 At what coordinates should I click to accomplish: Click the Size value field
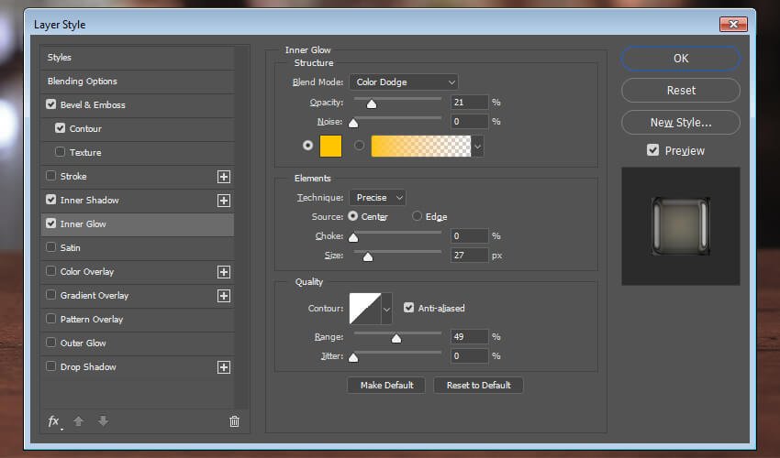pyautogui.click(x=469, y=256)
